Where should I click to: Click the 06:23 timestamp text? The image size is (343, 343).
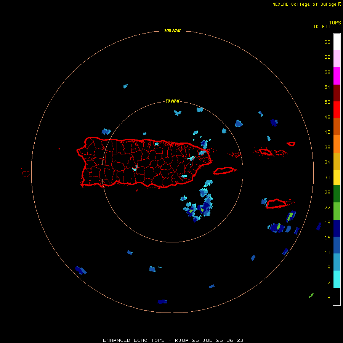(x=235, y=340)
